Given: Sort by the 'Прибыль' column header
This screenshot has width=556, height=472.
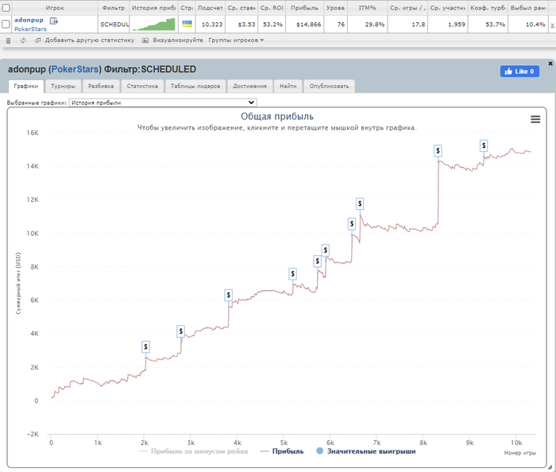Looking at the screenshot, I should click(x=304, y=7).
